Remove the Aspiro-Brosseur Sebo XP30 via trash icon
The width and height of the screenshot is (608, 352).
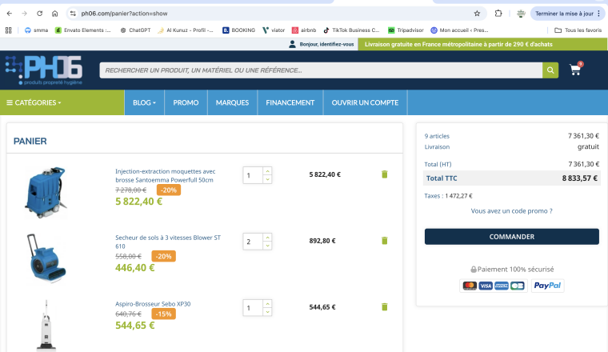[x=384, y=307]
